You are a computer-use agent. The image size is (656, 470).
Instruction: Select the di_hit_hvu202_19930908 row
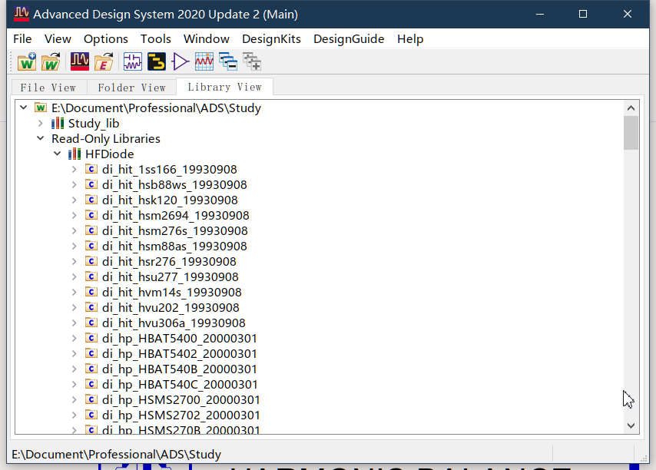coord(171,307)
